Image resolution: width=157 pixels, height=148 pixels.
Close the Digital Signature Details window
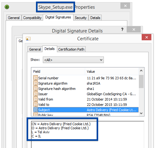(x=134, y=29)
